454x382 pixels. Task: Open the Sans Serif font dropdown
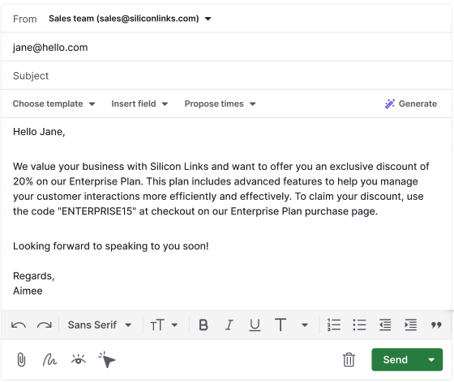tap(100, 325)
